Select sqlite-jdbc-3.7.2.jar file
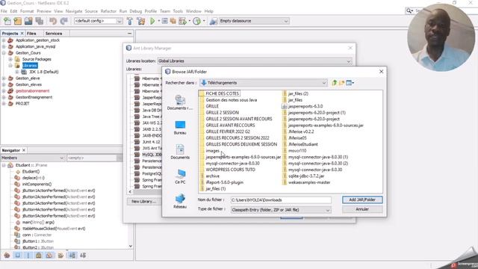Viewport: 478px width, 269px height. tap(306, 176)
